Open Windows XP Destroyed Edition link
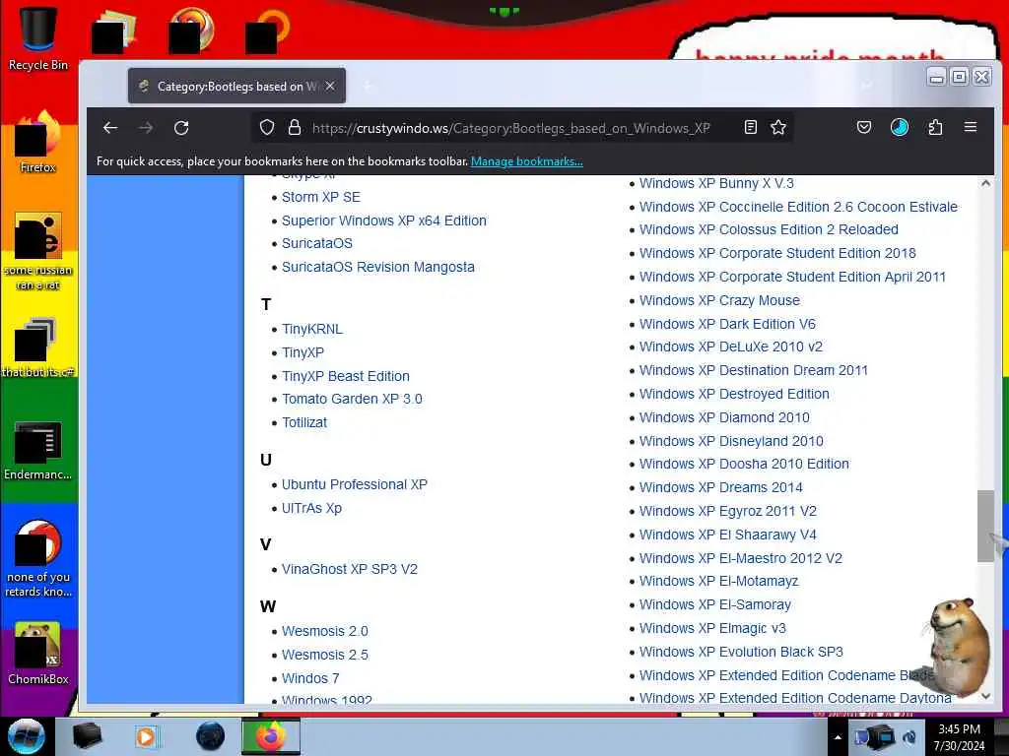Screen dimensions: 1009x756 (x=733, y=394)
